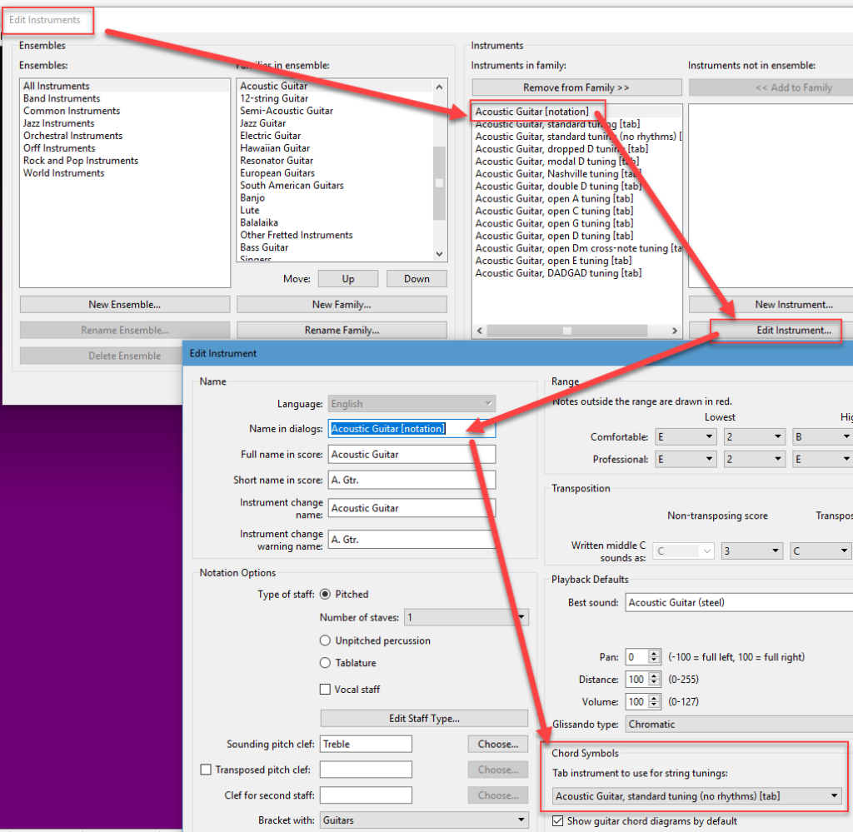Click the Short name in score field
853x832 pixels.
pos(412,480)
